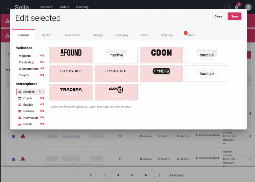Select the vidaXL SE channel tile
The width and height of the screenshot is (255, 182).
tap(116, 92)
